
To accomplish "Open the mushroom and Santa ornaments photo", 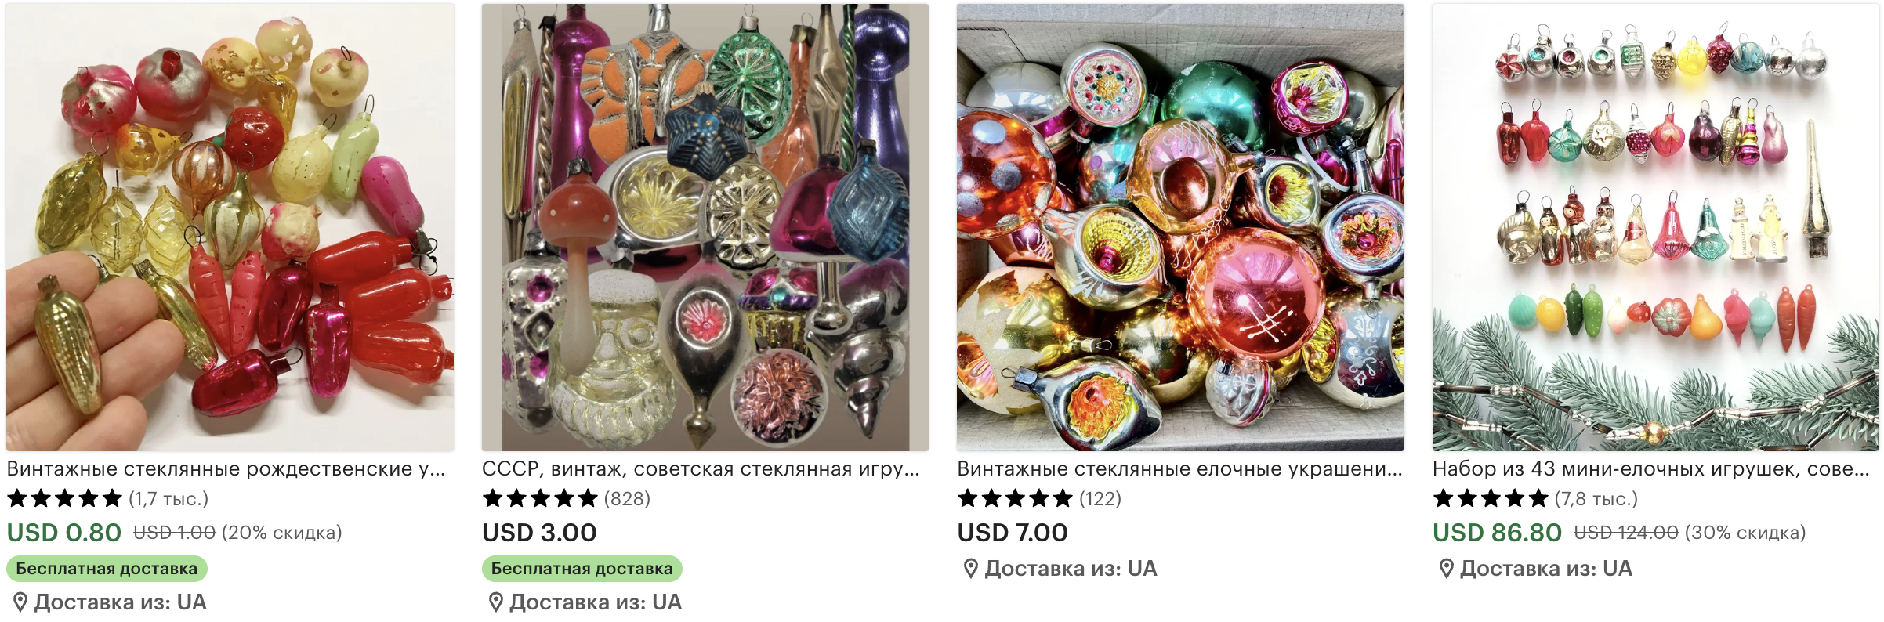I will [705, 227].
